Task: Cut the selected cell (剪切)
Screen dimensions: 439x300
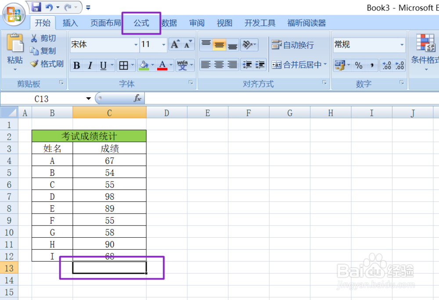Action: (43, 38)
